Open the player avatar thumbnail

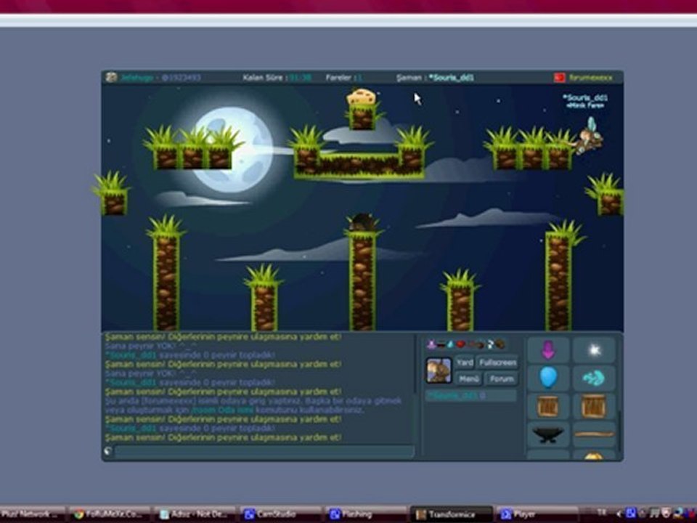[439, 370]
